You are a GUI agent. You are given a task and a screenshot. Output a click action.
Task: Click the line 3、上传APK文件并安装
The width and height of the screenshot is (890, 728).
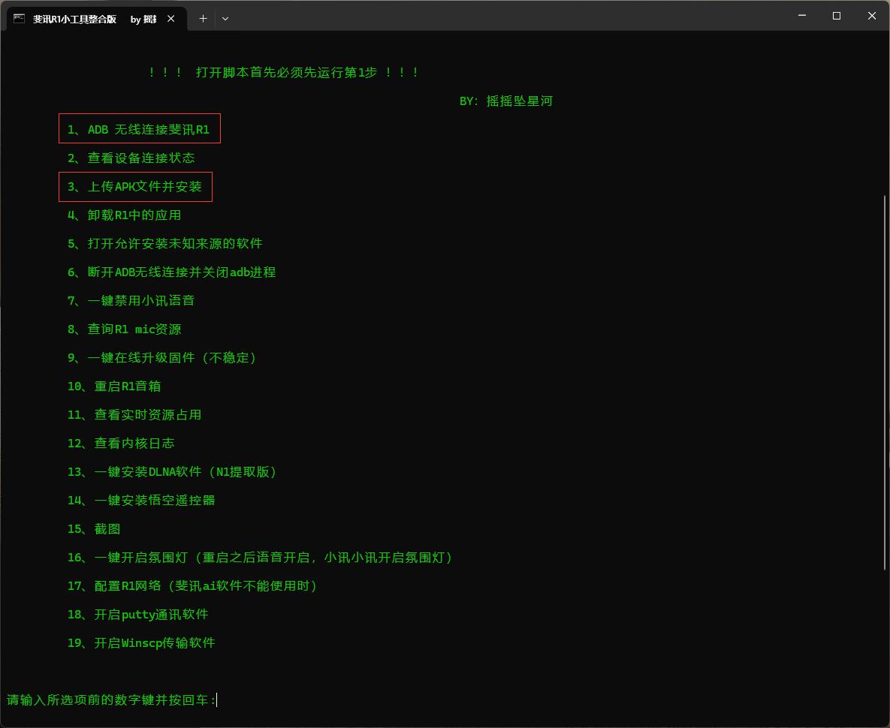click(x=134, y=187)
